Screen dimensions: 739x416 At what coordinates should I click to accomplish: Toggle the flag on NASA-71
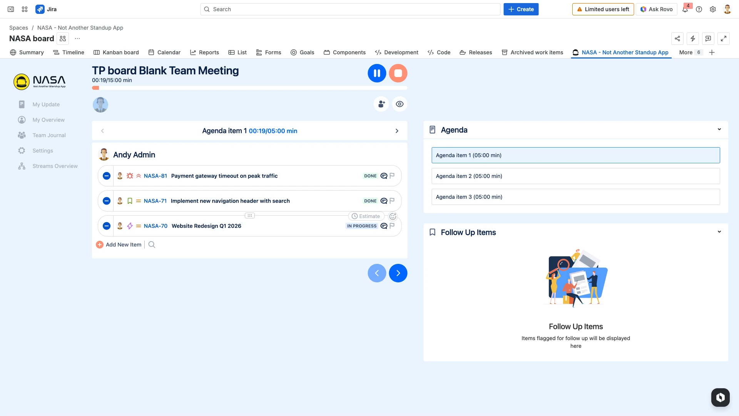392,201
